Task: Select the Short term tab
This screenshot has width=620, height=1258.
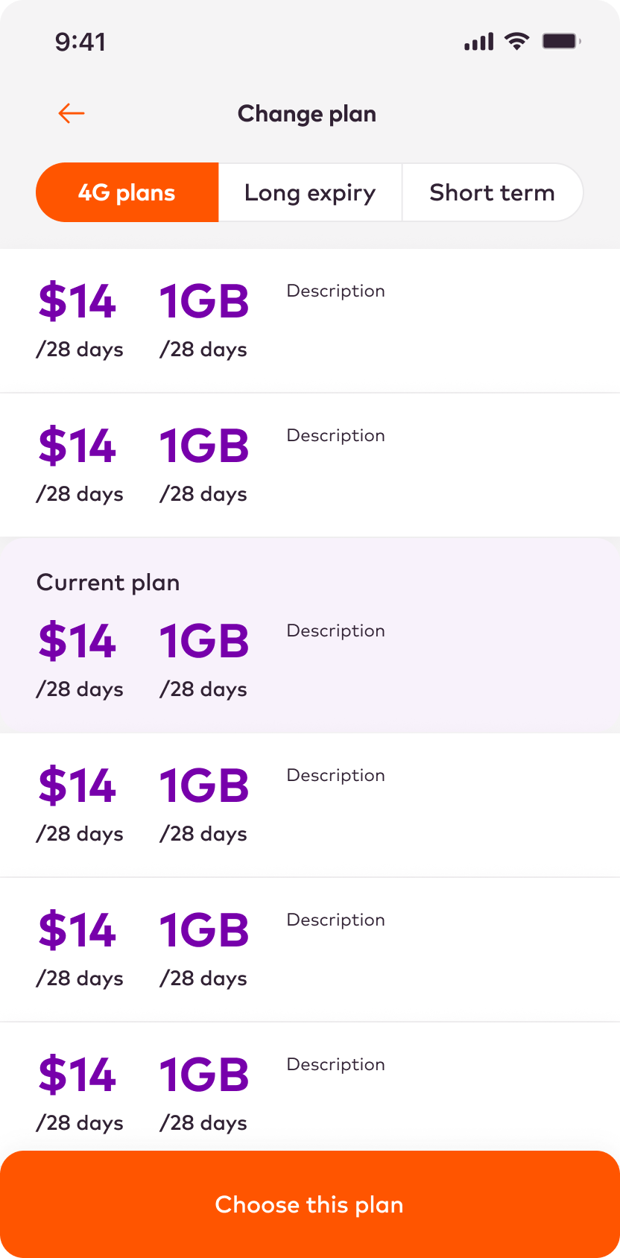Action: [x=492, y=192]
